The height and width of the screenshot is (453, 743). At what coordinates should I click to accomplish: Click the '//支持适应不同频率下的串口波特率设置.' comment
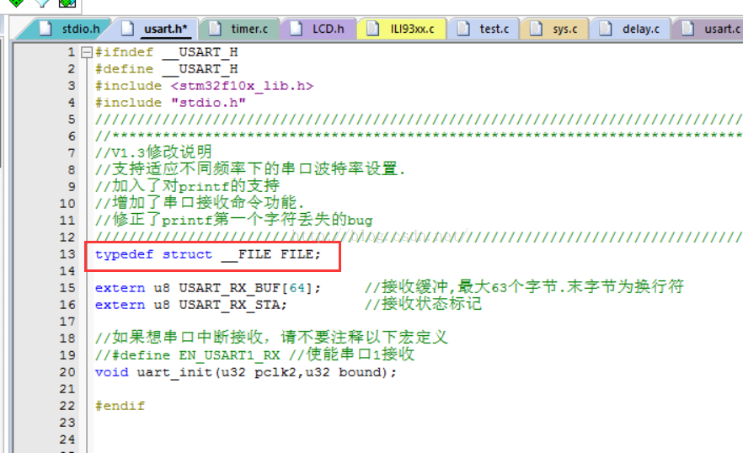click(250, 169)
